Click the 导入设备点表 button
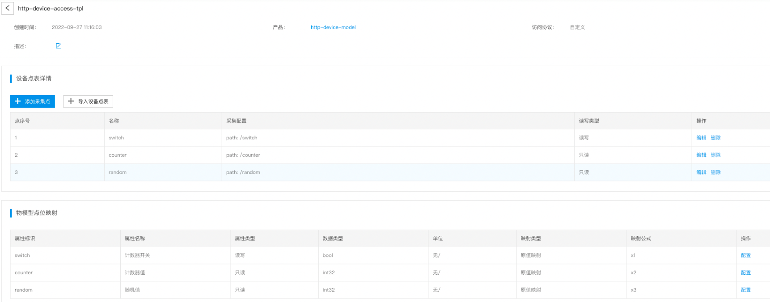The height and width of the screenshot is (302, 770). [x=88, y=101]
